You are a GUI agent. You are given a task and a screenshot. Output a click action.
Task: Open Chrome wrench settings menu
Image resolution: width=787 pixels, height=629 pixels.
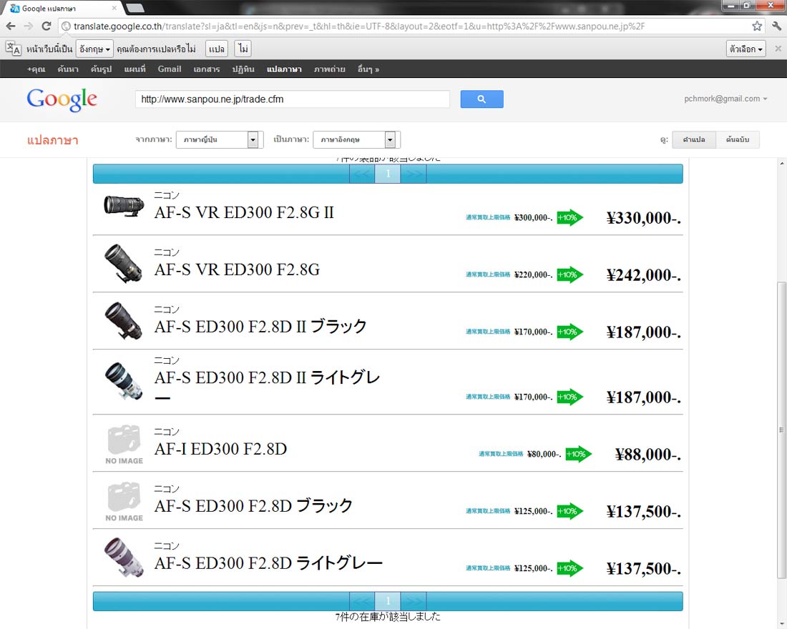(x=776, y=26)
